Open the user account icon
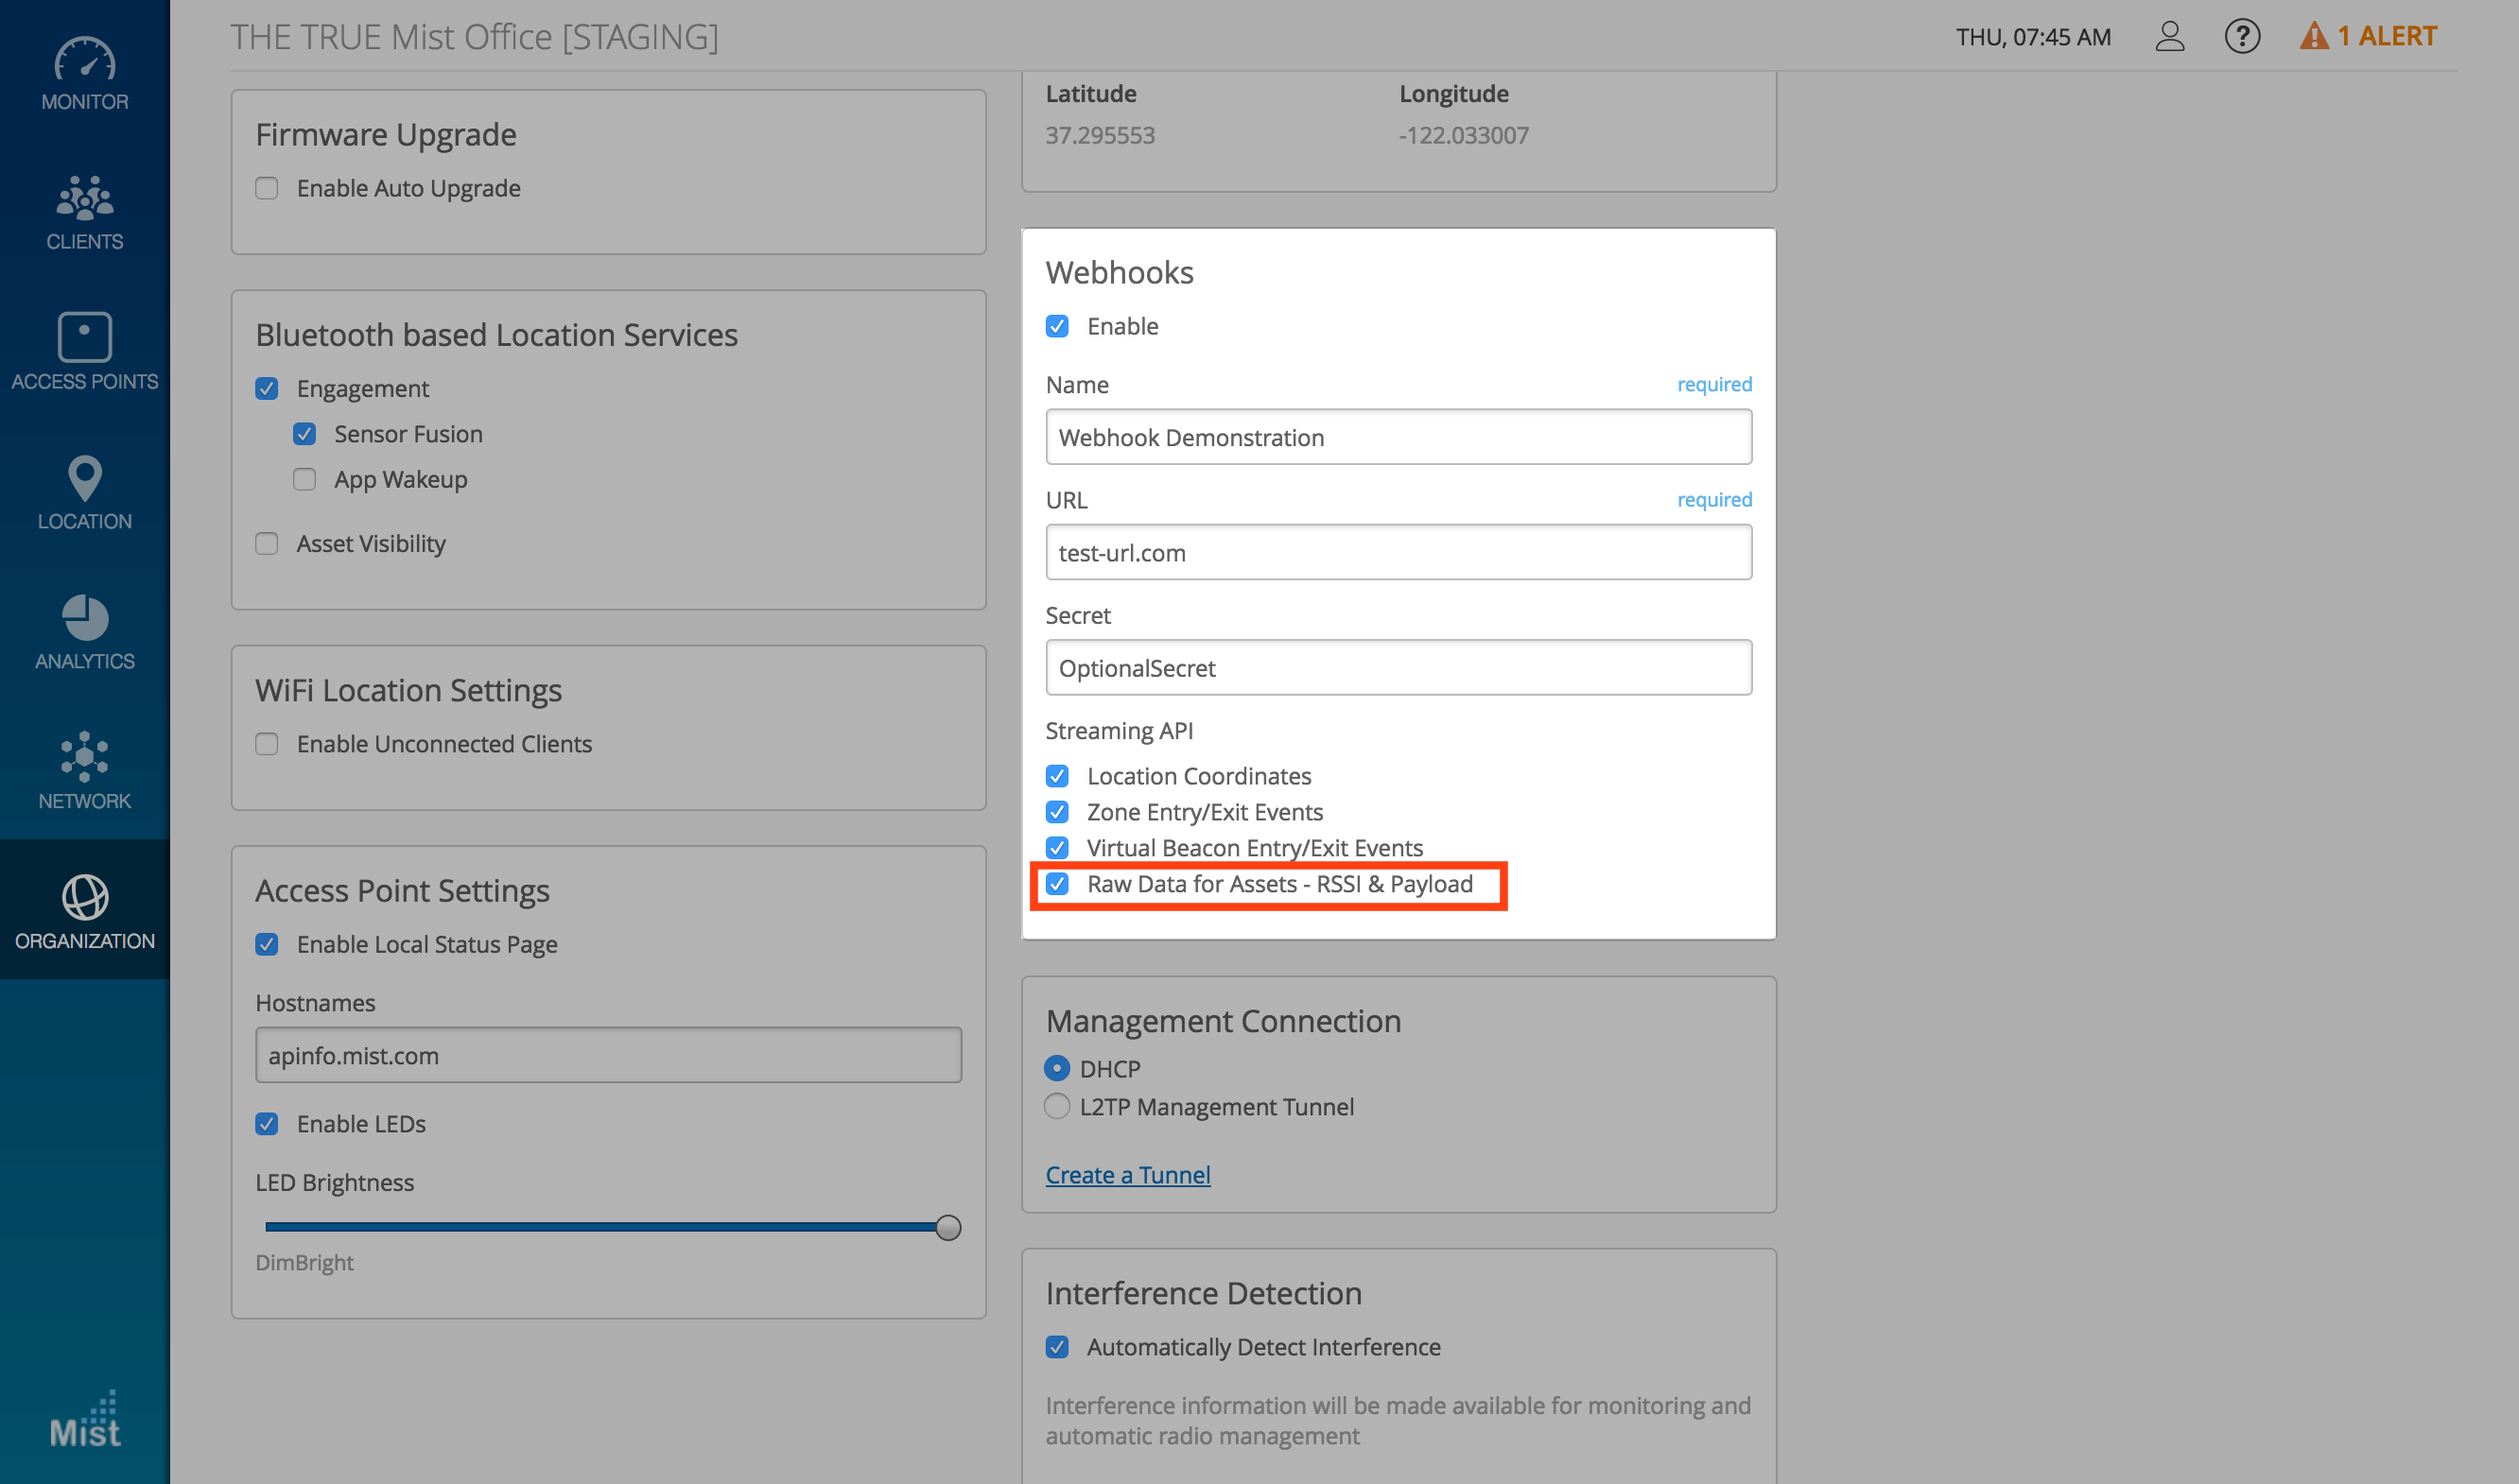 click(2169, 37)
